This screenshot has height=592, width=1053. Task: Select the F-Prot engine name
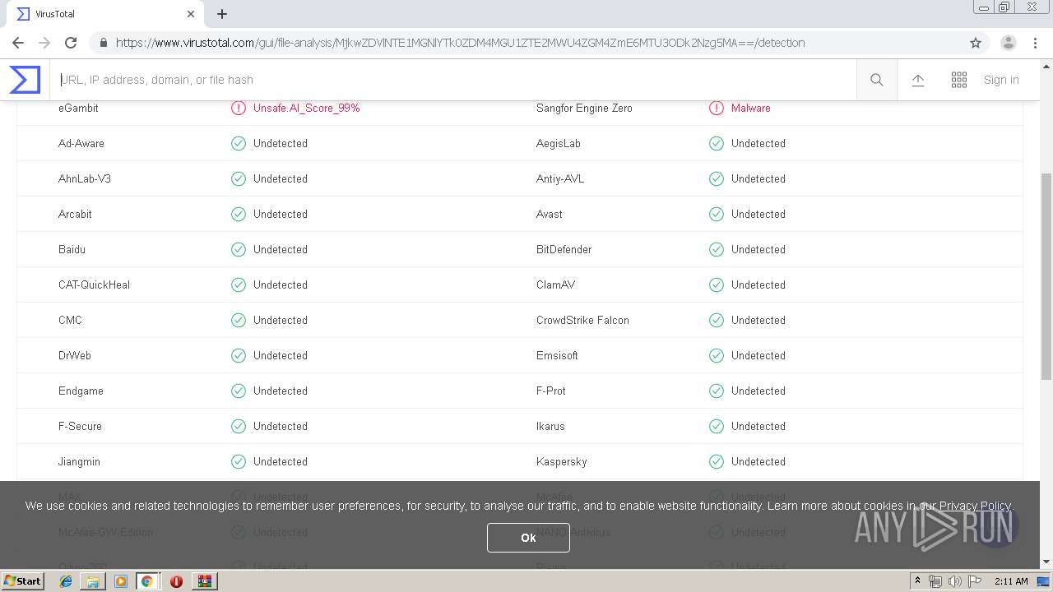coord(551,391)
